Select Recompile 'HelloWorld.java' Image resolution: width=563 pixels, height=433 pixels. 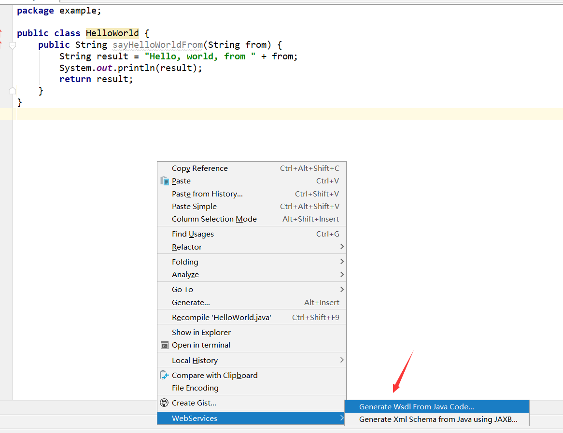pos(252,318)
